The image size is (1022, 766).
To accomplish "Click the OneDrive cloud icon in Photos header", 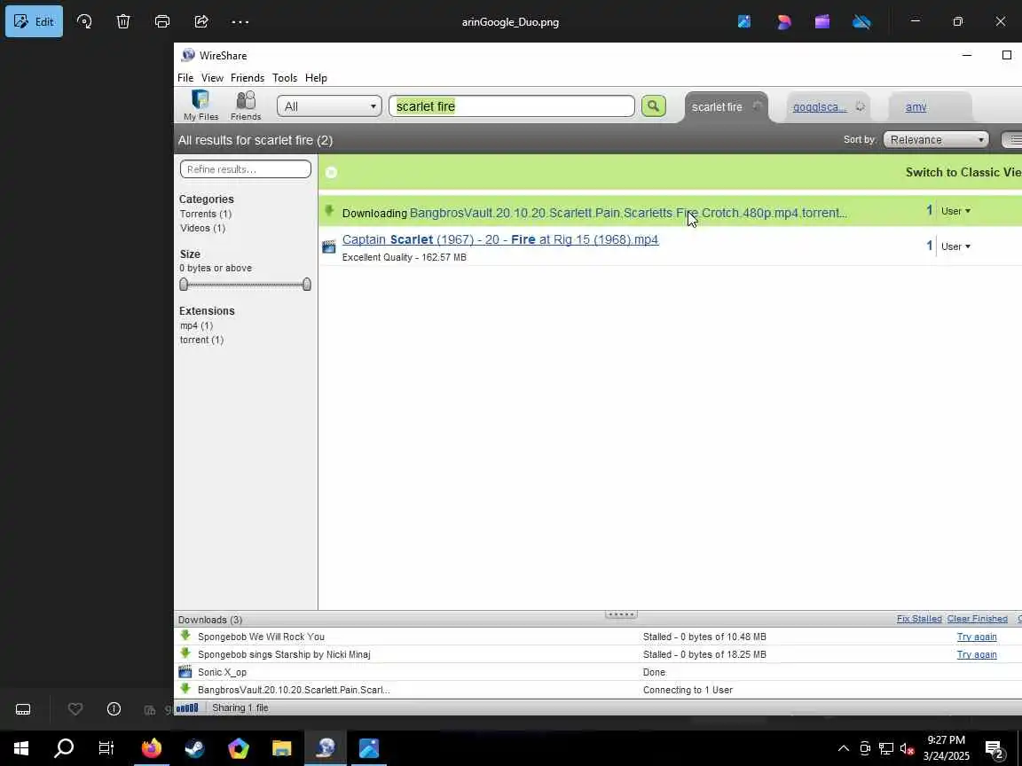I will coord(861,21).
